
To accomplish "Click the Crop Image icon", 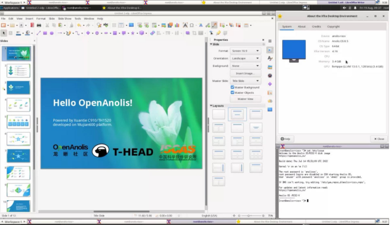I will (194, 33).
